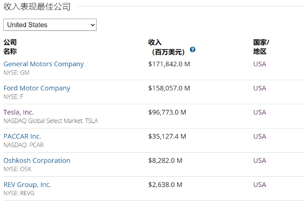Click the NYSE: F ticker text
Image resolution: width=305 pixels, height=202 pixels.
(13, 97)
